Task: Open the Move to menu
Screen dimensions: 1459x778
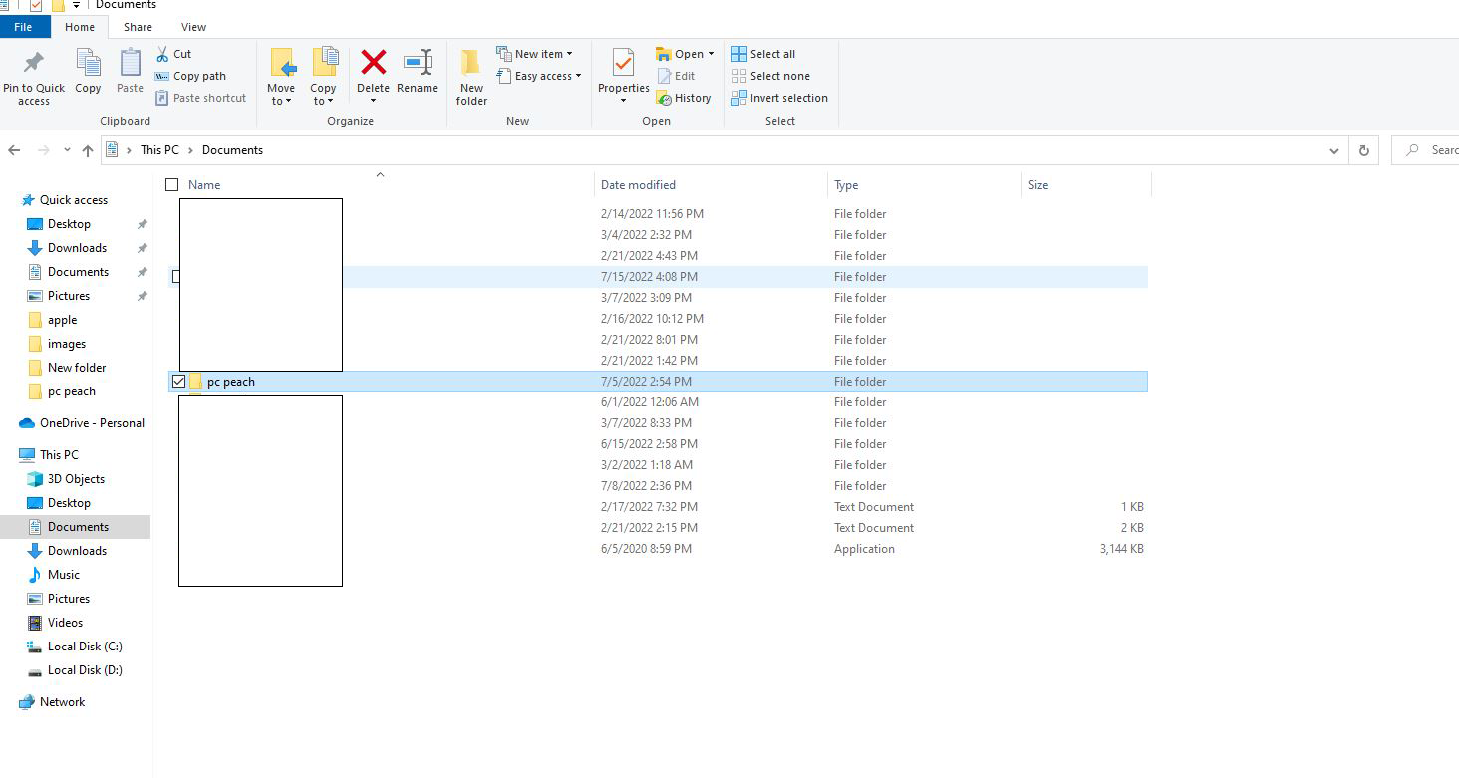Action: point(281,77)
